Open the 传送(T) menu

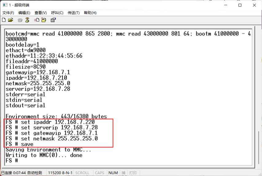point(74,13)
